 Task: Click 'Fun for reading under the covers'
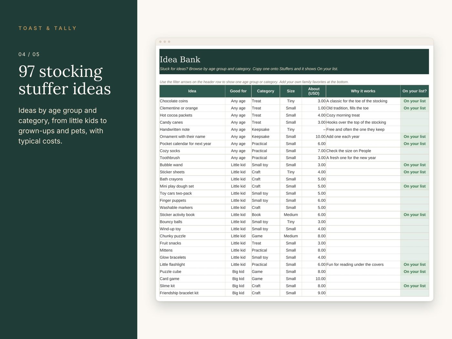[355, 264]
